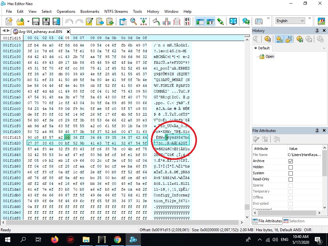This screenshot has width=328, height=246.
Task: Click the F1 help key icon
Action: pos(259,21)
